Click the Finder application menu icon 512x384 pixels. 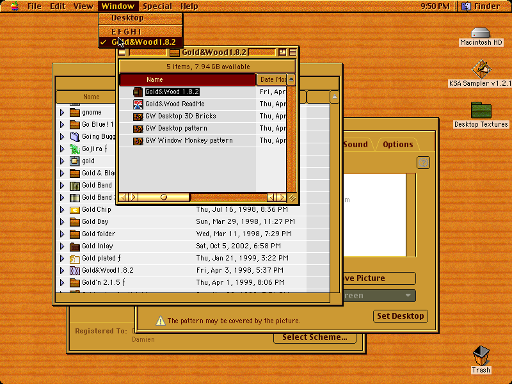[x=466, y=6]
